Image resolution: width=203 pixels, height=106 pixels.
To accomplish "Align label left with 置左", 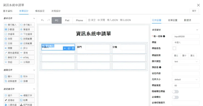I will pos(176,56).
